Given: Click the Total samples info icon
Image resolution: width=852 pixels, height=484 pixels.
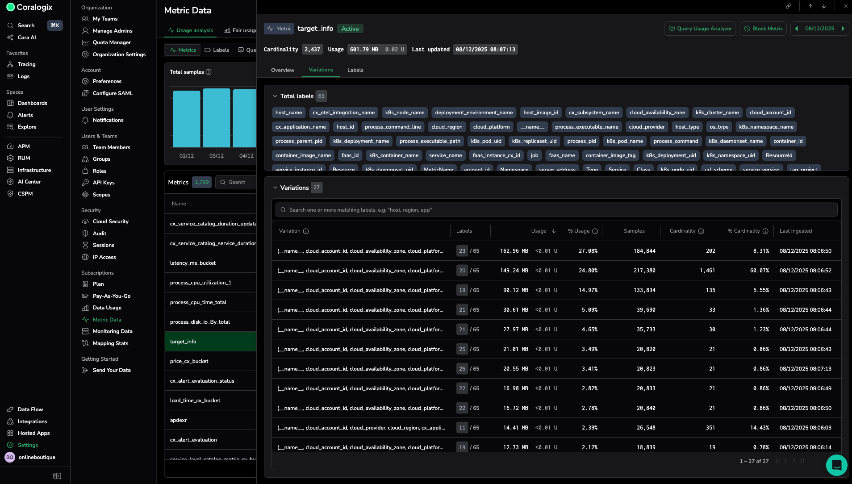Looking at the screenshot, I should 209,72.
